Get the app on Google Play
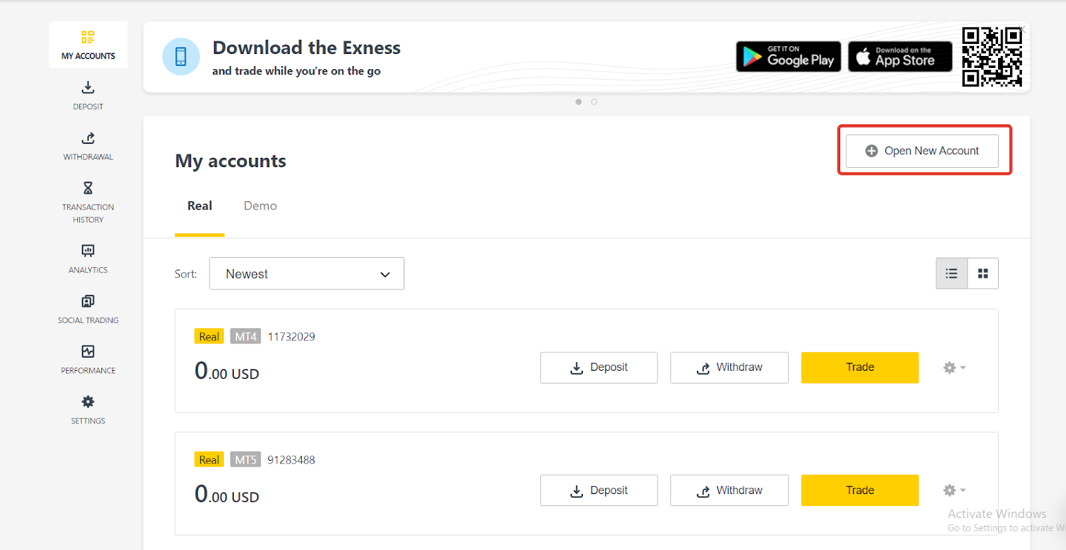 tap(788, 57)
